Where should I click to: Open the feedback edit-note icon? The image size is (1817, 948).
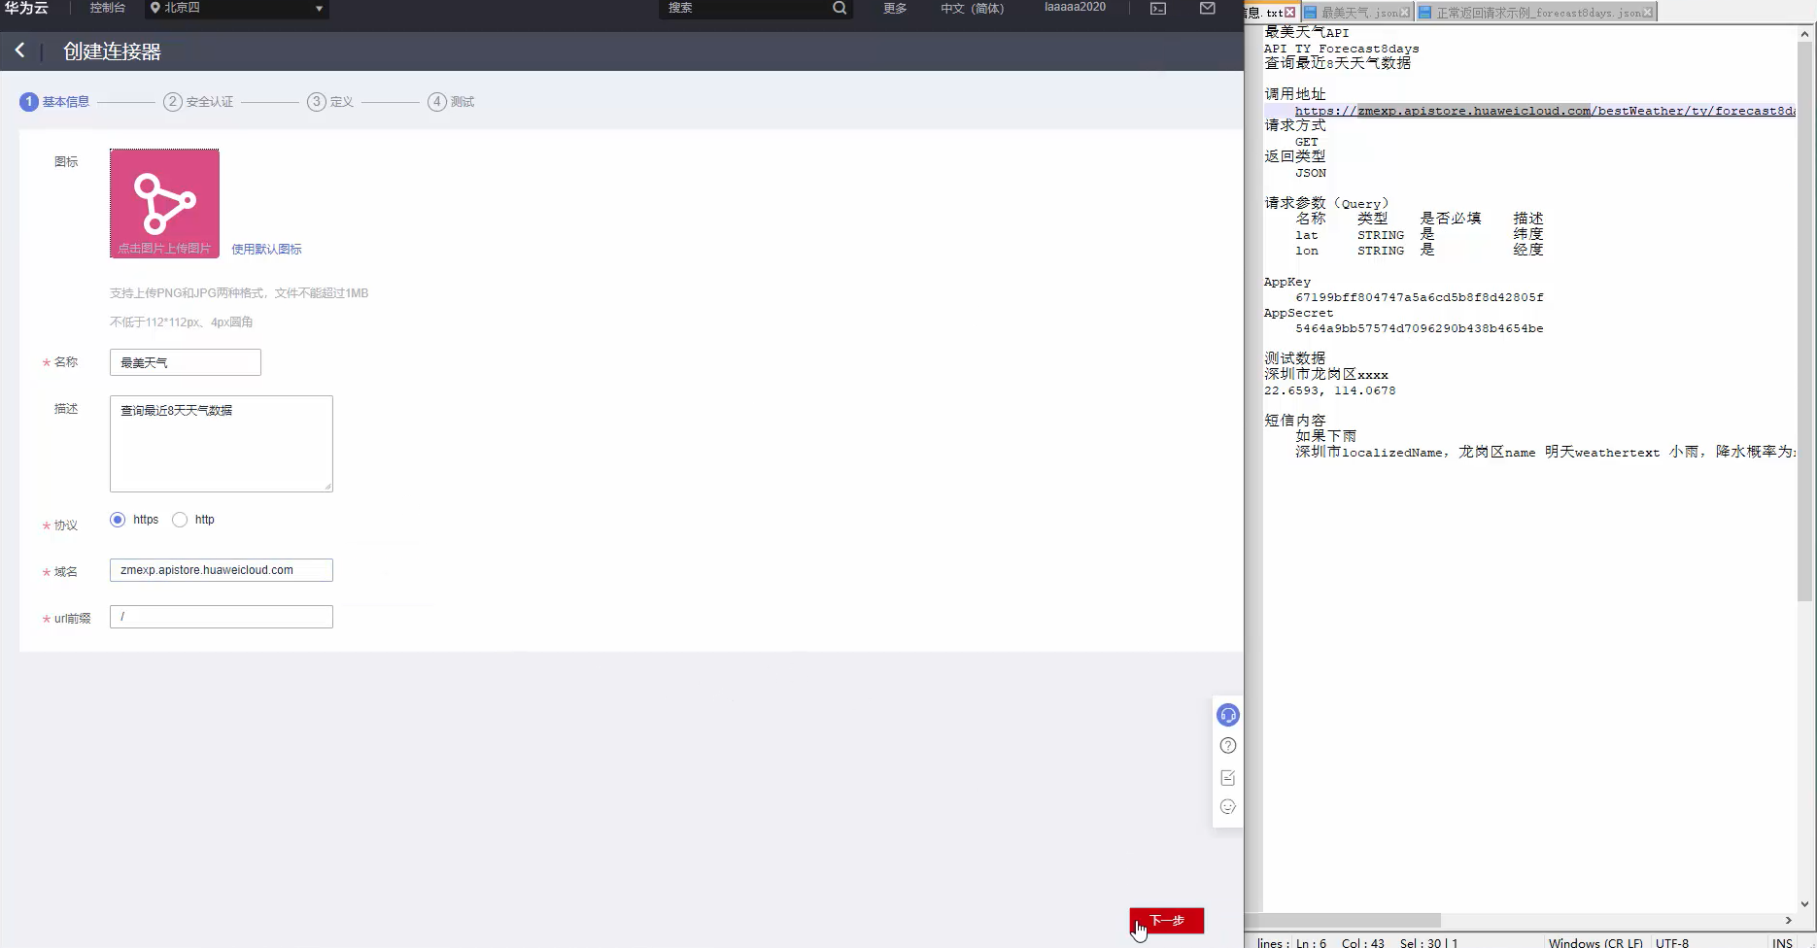tap(1228, 777)
